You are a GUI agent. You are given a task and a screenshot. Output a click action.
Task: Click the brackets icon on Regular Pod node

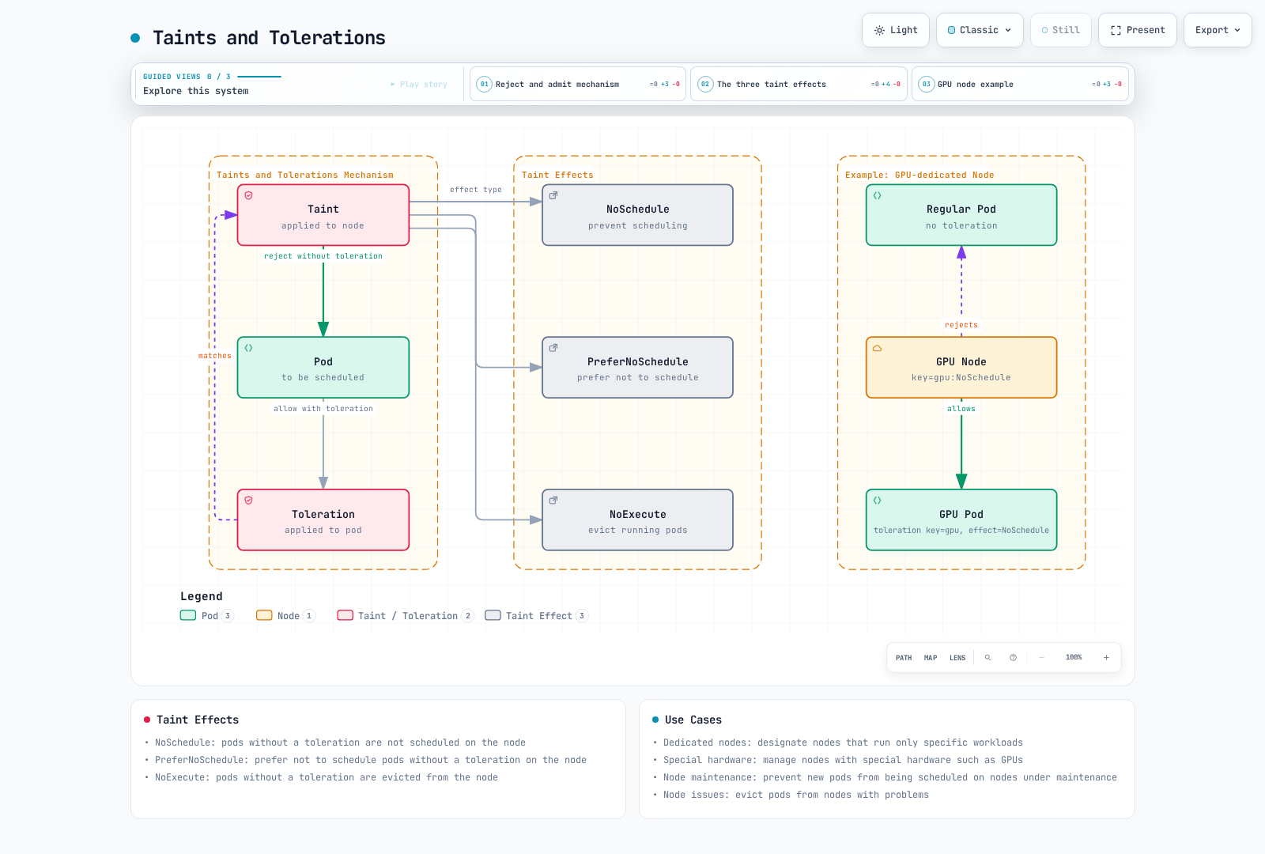(877, 195)
